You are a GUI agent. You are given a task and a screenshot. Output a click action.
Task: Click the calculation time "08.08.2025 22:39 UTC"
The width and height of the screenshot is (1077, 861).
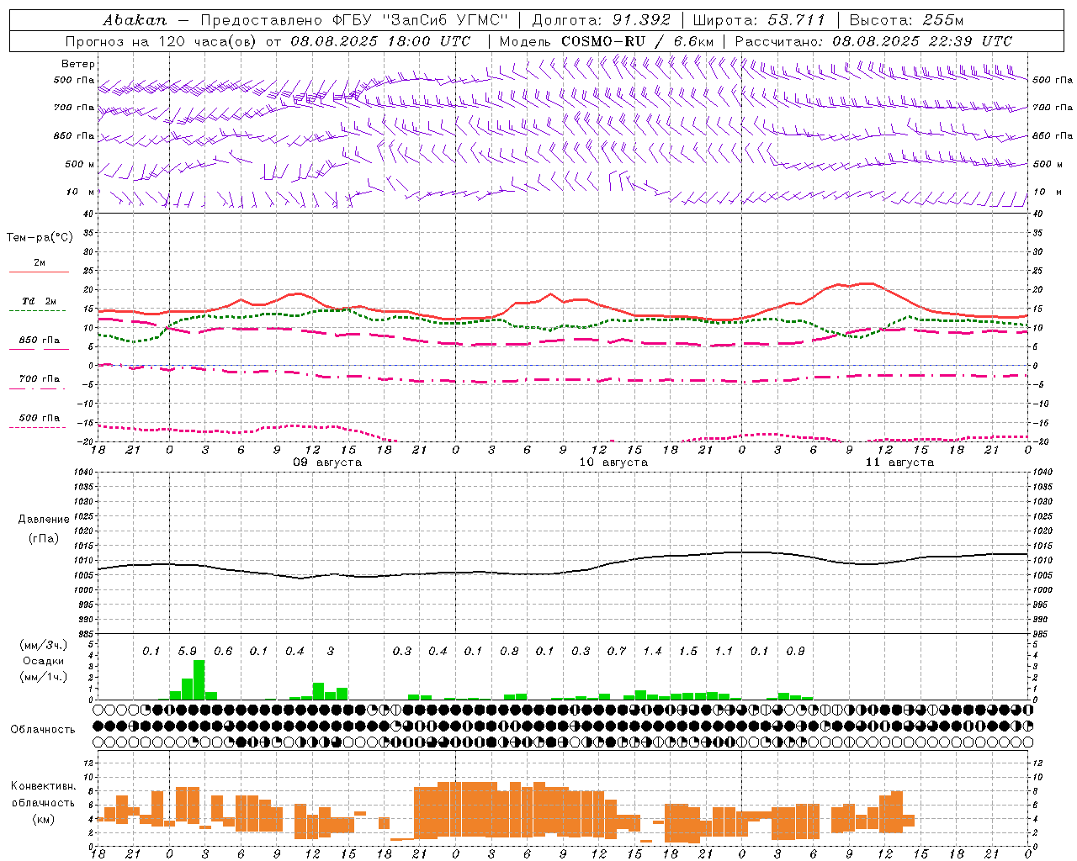coord(922,41)
